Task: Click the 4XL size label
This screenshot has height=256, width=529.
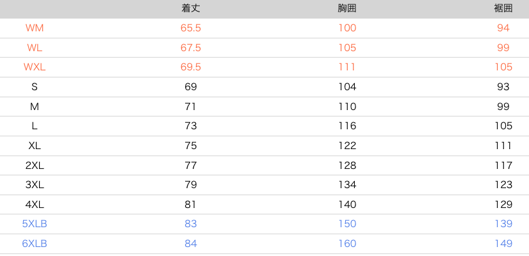Action: (x=35, y=204)
